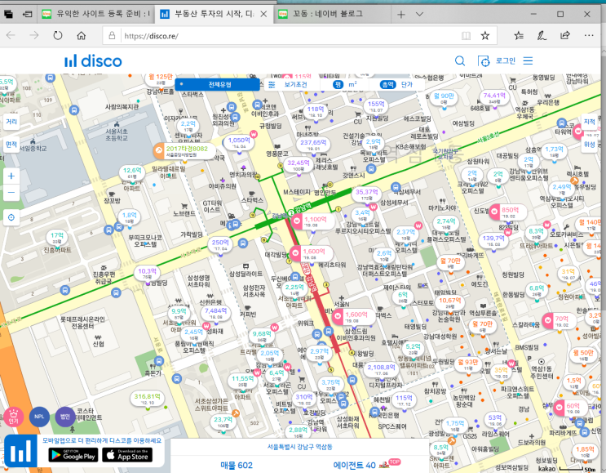Image resolution: width=606 pixels, height=473 pixels.
Task: Click the 로그인 login link
Action: [x=506, y=60]
